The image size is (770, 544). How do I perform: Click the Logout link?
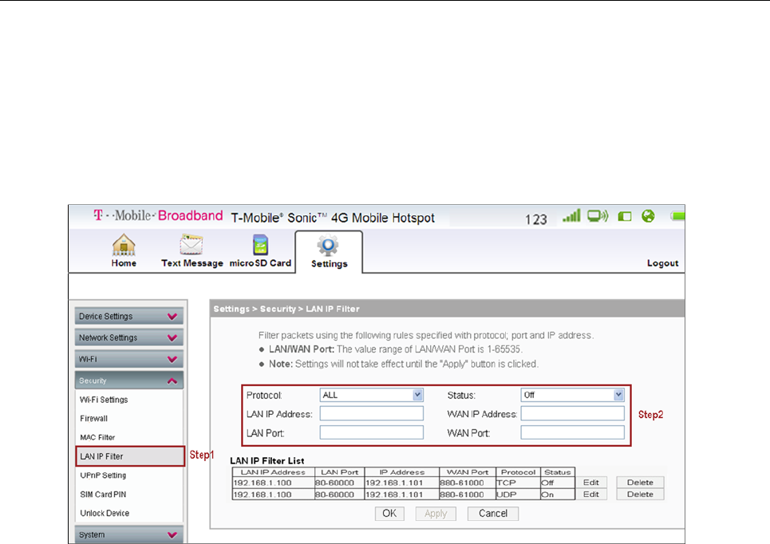[x=662, y=263]
